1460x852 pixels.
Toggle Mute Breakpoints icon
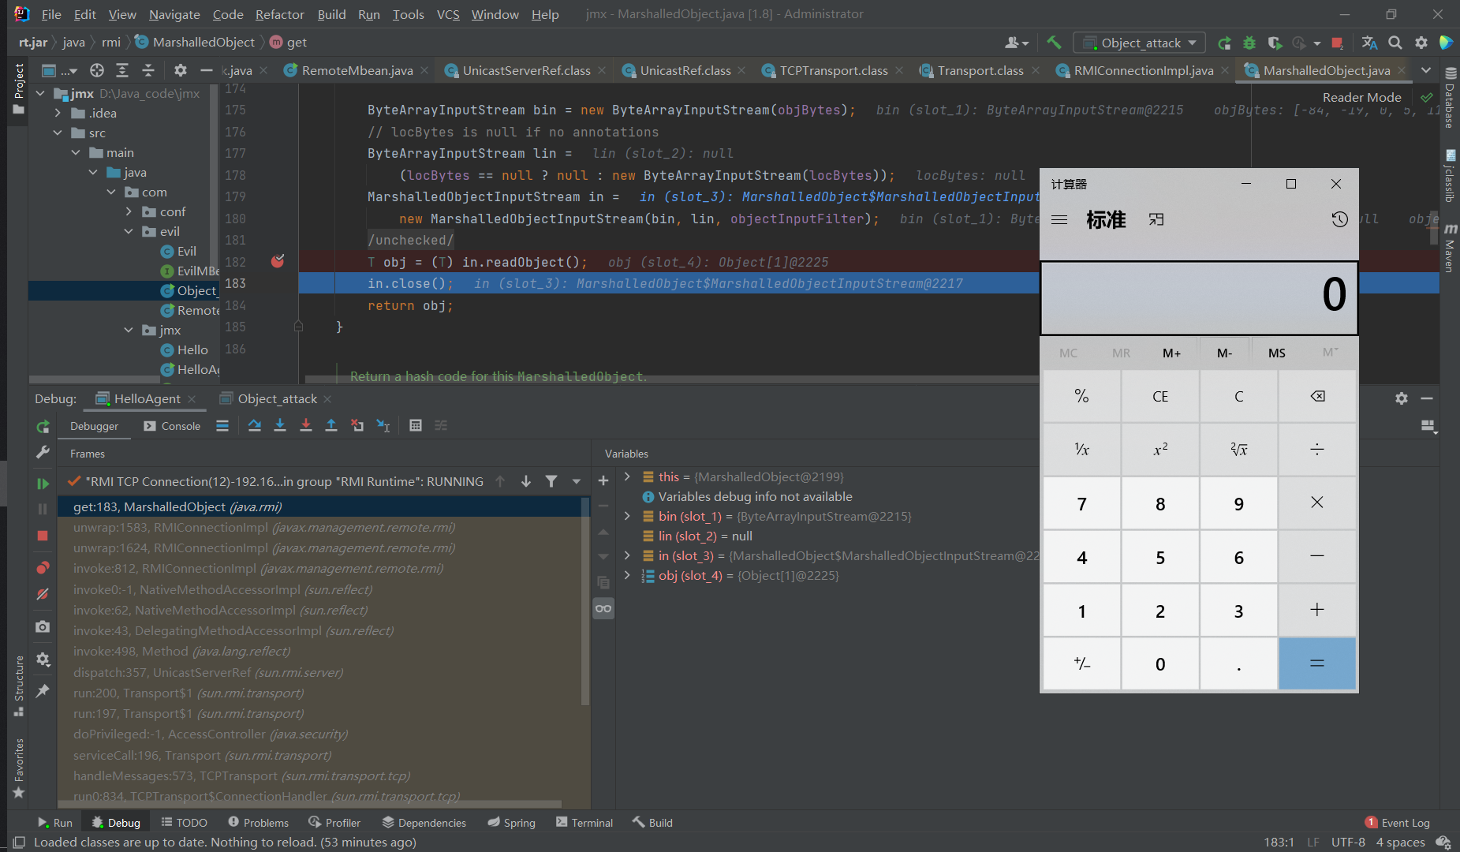43,594
